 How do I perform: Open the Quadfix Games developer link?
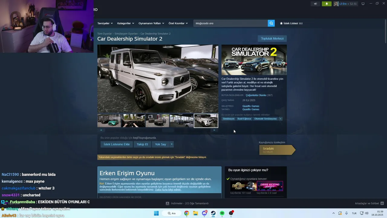tap(251, 106)
